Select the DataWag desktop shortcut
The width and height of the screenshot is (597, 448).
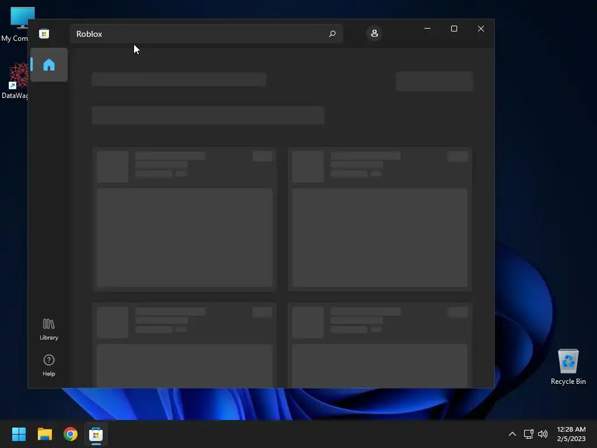[x=15, y=80]
